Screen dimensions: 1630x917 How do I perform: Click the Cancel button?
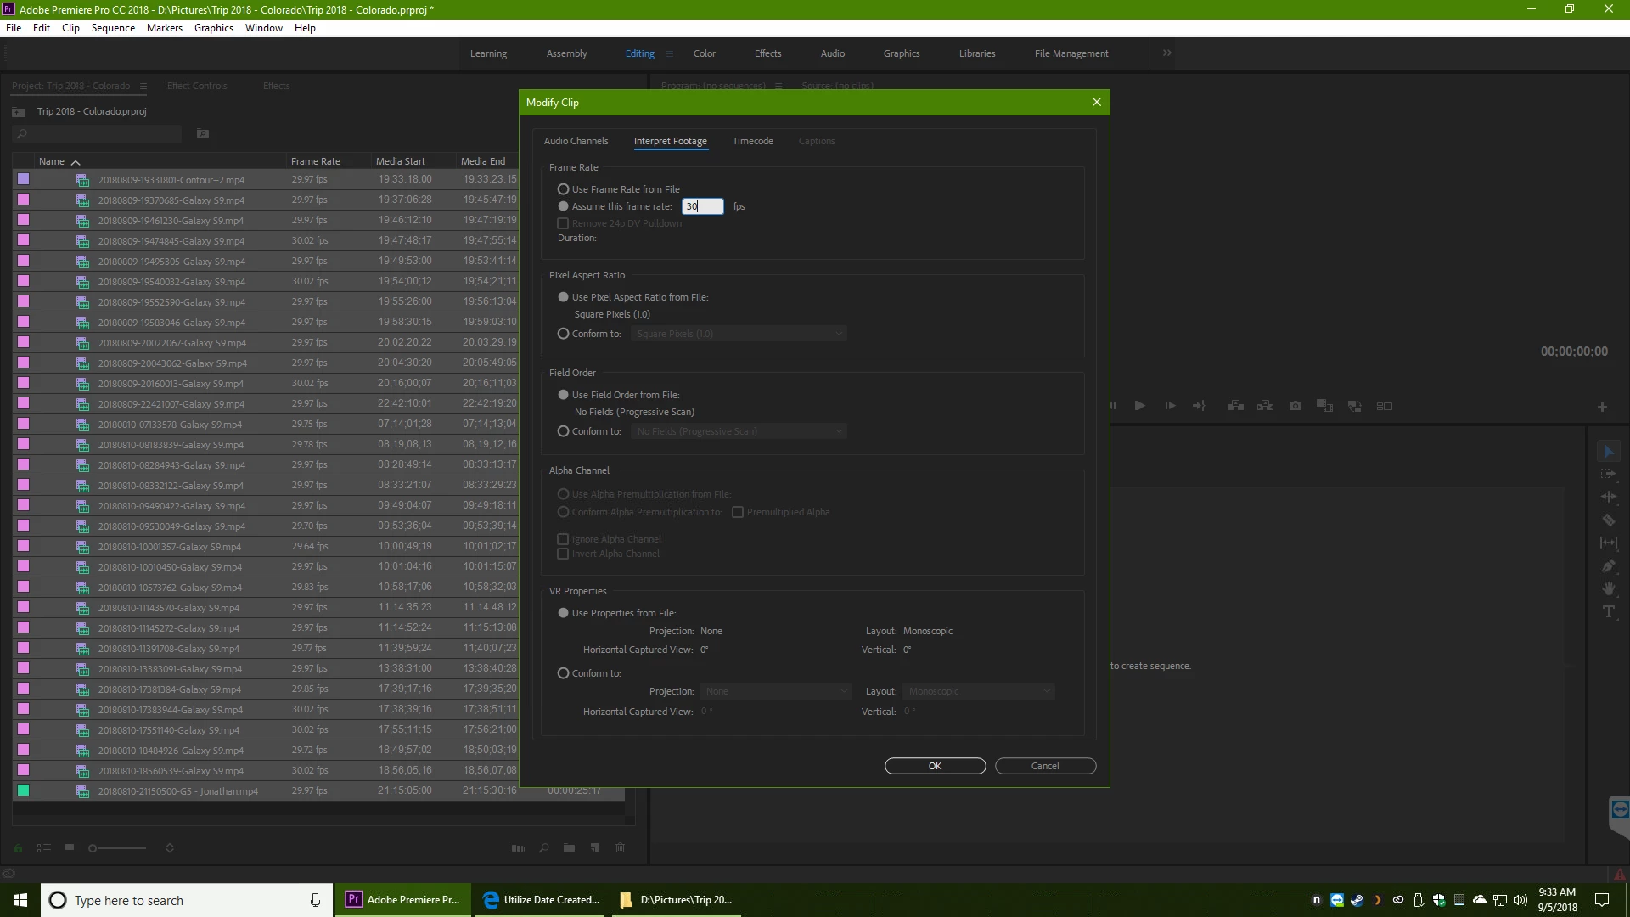(x=1045, y=766)
